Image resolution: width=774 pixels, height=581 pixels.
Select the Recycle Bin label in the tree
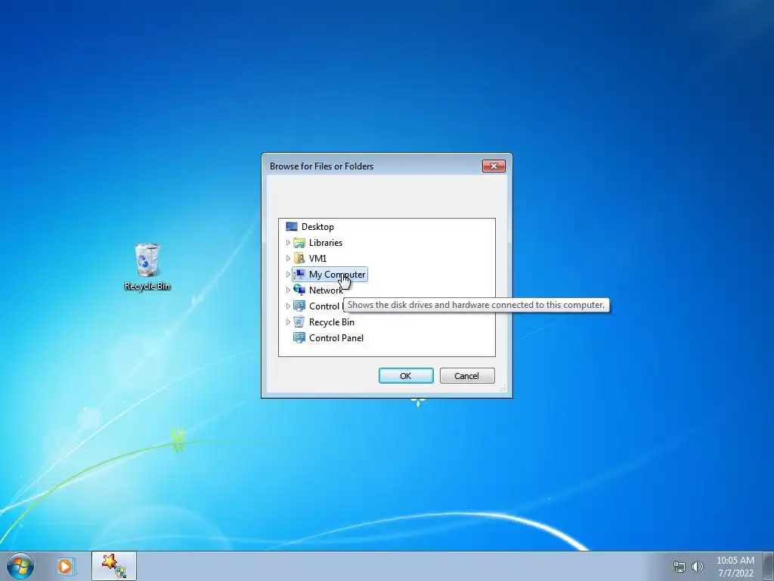pos(332,322)
